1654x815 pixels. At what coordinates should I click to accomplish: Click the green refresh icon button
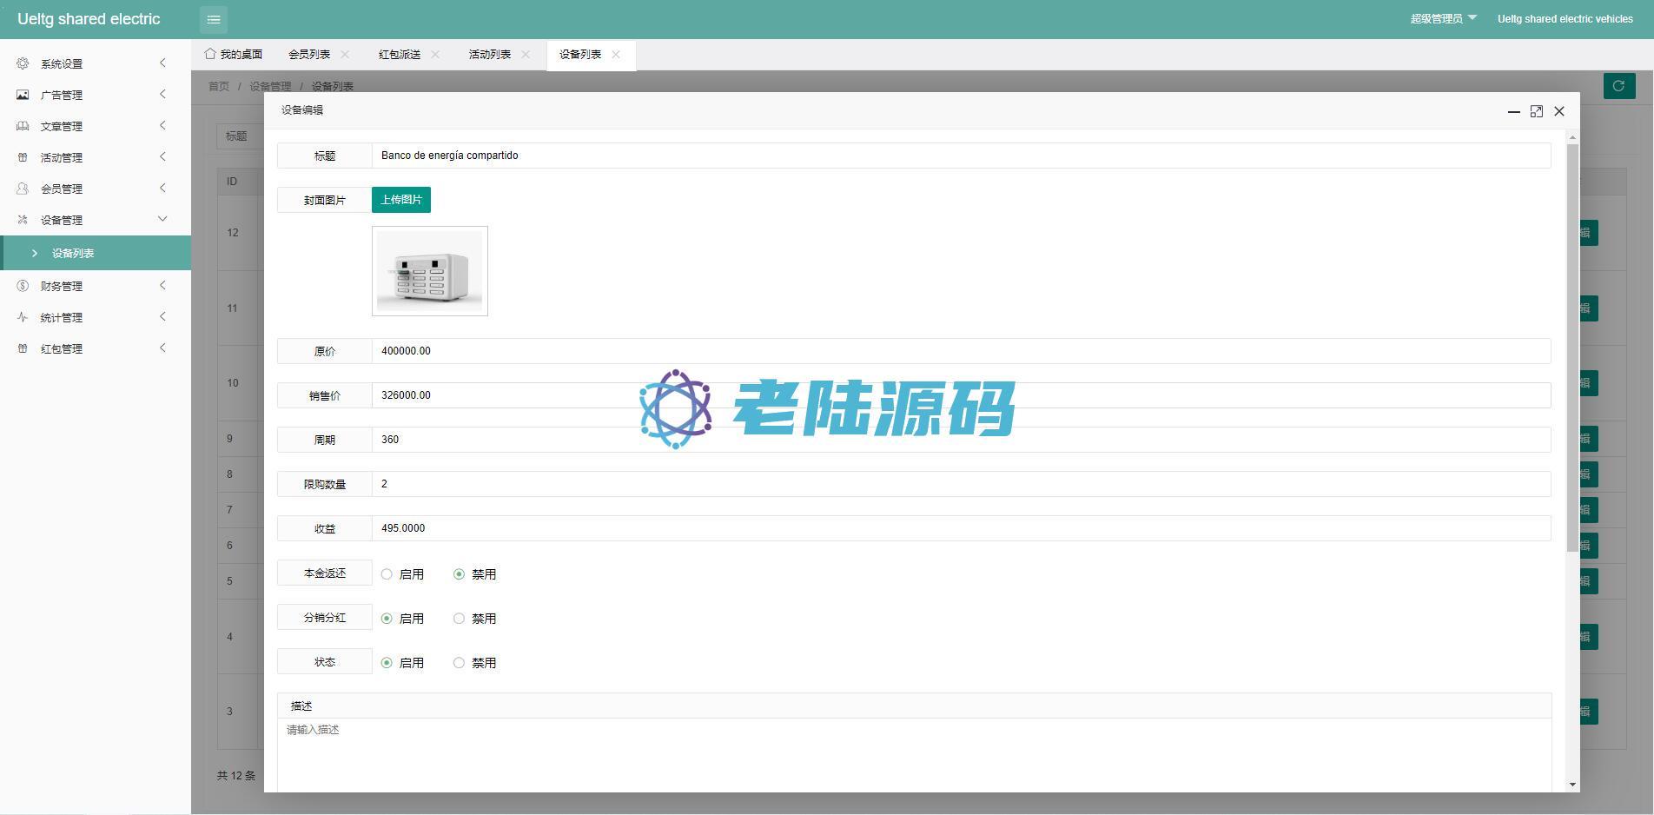[x=1618, y=86]
